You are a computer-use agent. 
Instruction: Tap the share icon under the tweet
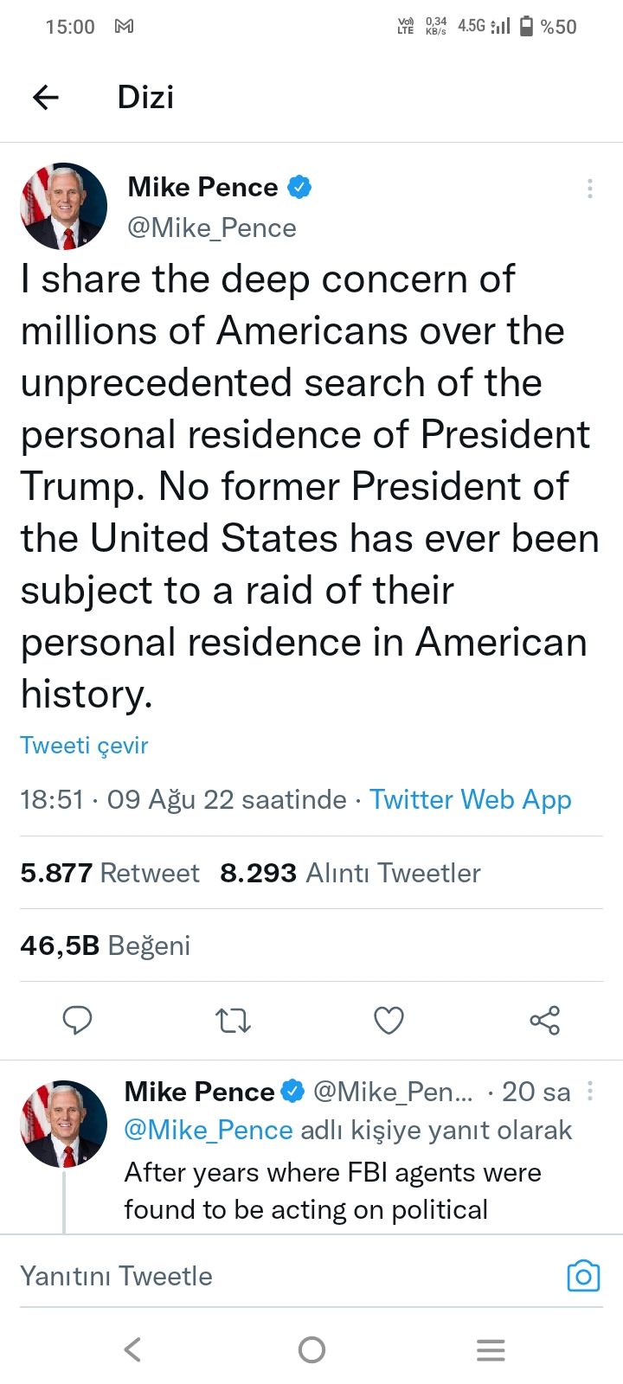click(545, 1021)
